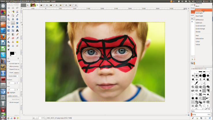Select the Rotate tool
The width and height of the screenshot is (213, 120).
[x=17, y=23]
